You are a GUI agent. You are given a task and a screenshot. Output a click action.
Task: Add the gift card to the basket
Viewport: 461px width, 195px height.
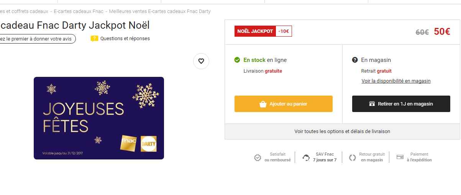[x=283, y=104]
